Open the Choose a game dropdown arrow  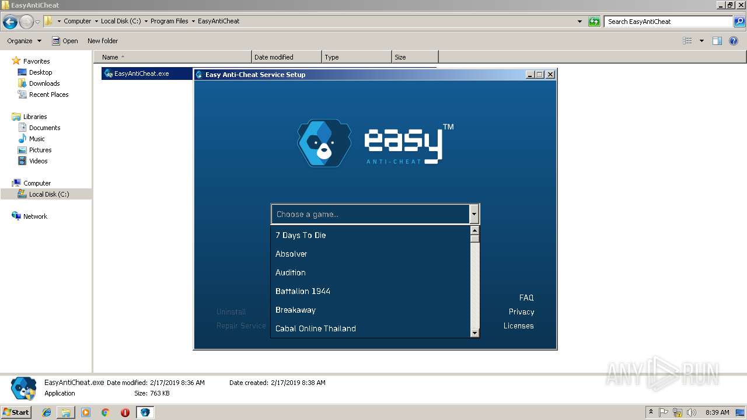click(474, 214)
